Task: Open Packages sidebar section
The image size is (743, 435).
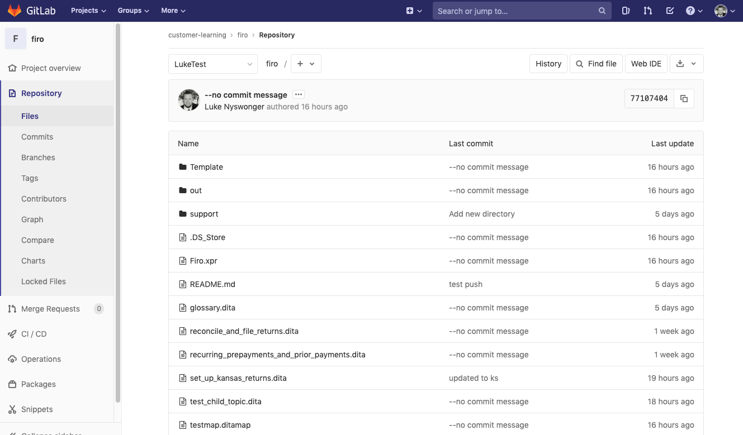Action: click(38, 384)
